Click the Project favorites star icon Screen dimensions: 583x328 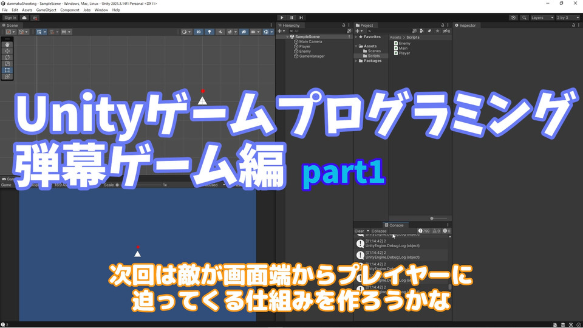(438, 31)
